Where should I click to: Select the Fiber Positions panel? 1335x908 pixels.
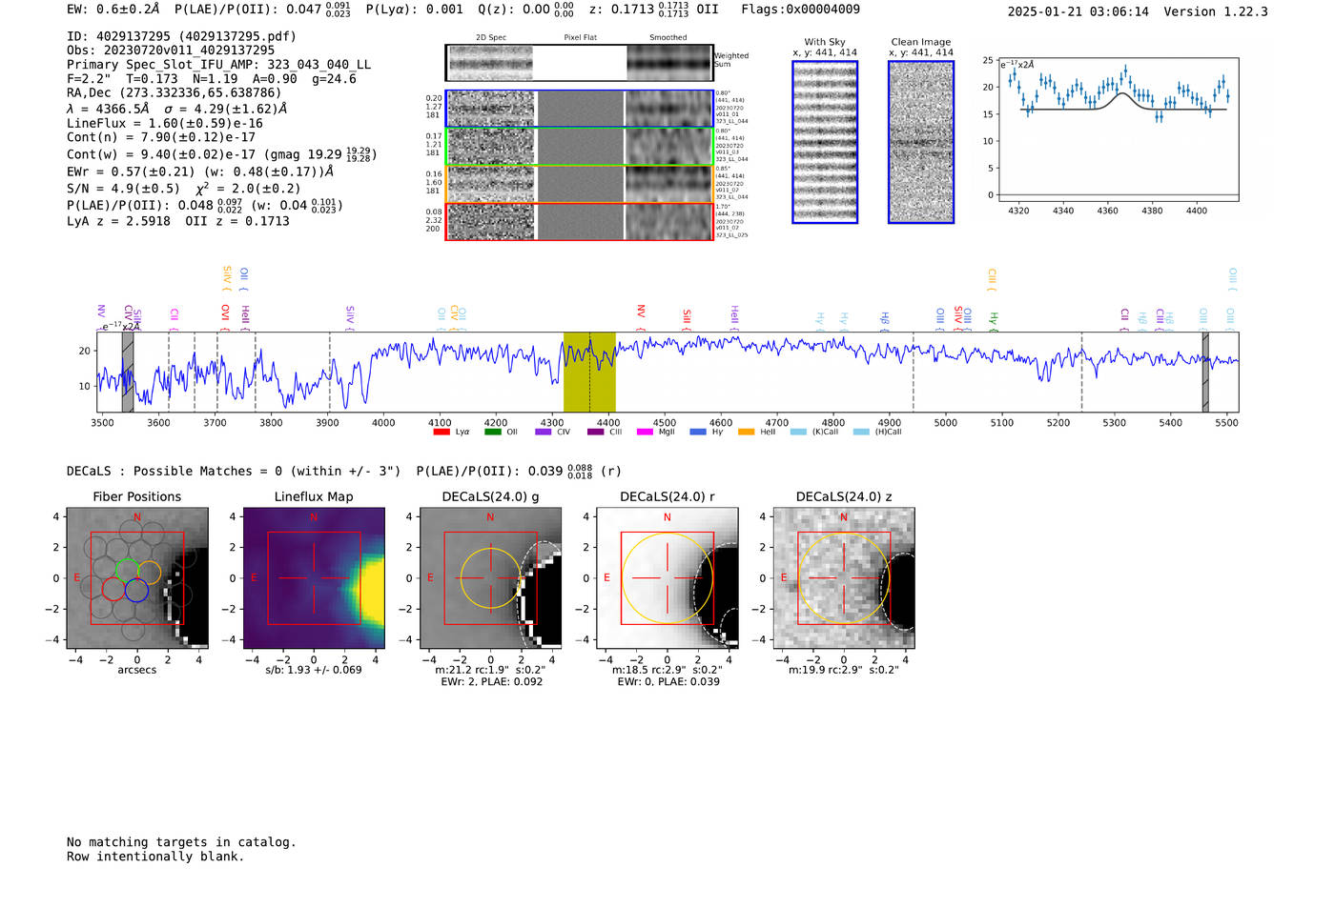pos(137,577)
